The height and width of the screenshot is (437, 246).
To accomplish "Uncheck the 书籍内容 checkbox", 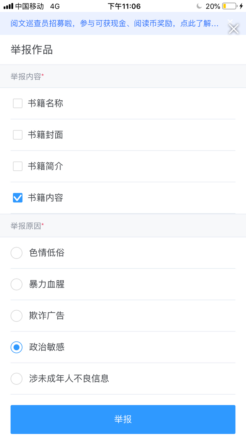I will point(18,198).
